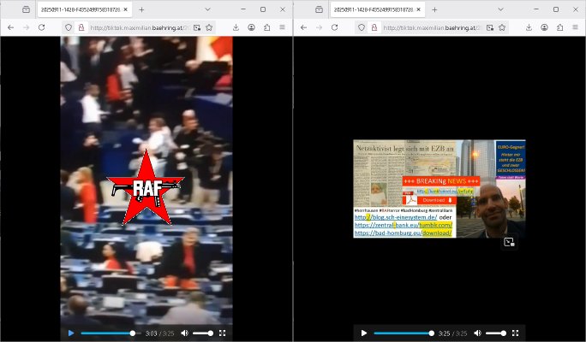Open the Extensions puzzle icon in right window
This screenshot has width=586, height=342.
point(561,27)
